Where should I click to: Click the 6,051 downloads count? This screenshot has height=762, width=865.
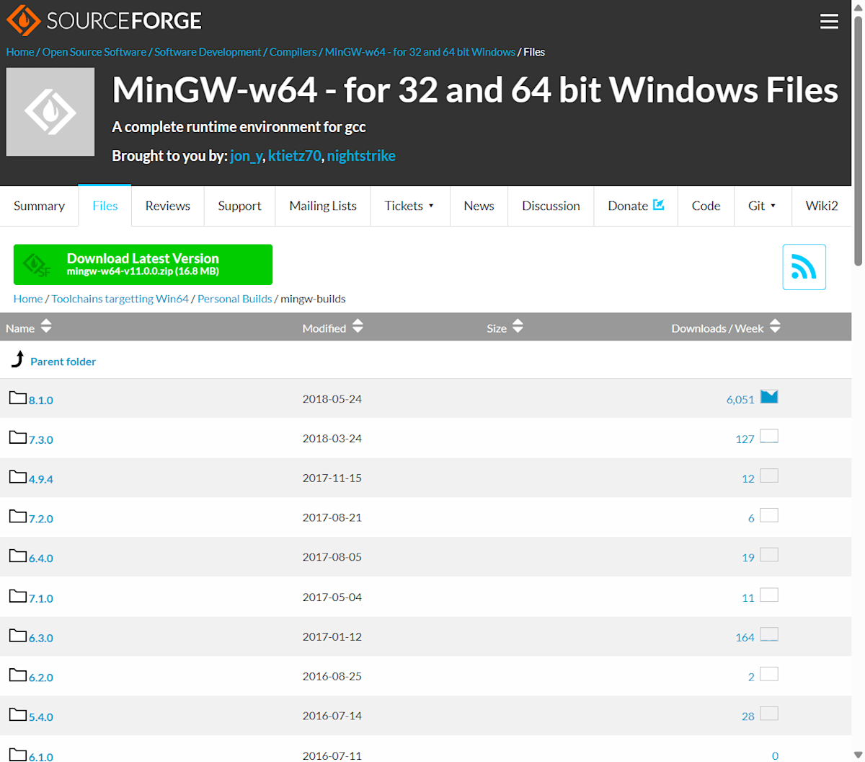740,400
